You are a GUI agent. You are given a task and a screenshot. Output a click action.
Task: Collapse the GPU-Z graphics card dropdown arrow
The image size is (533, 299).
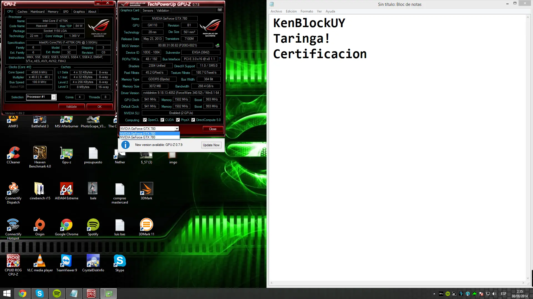click(x=177, y=129)
